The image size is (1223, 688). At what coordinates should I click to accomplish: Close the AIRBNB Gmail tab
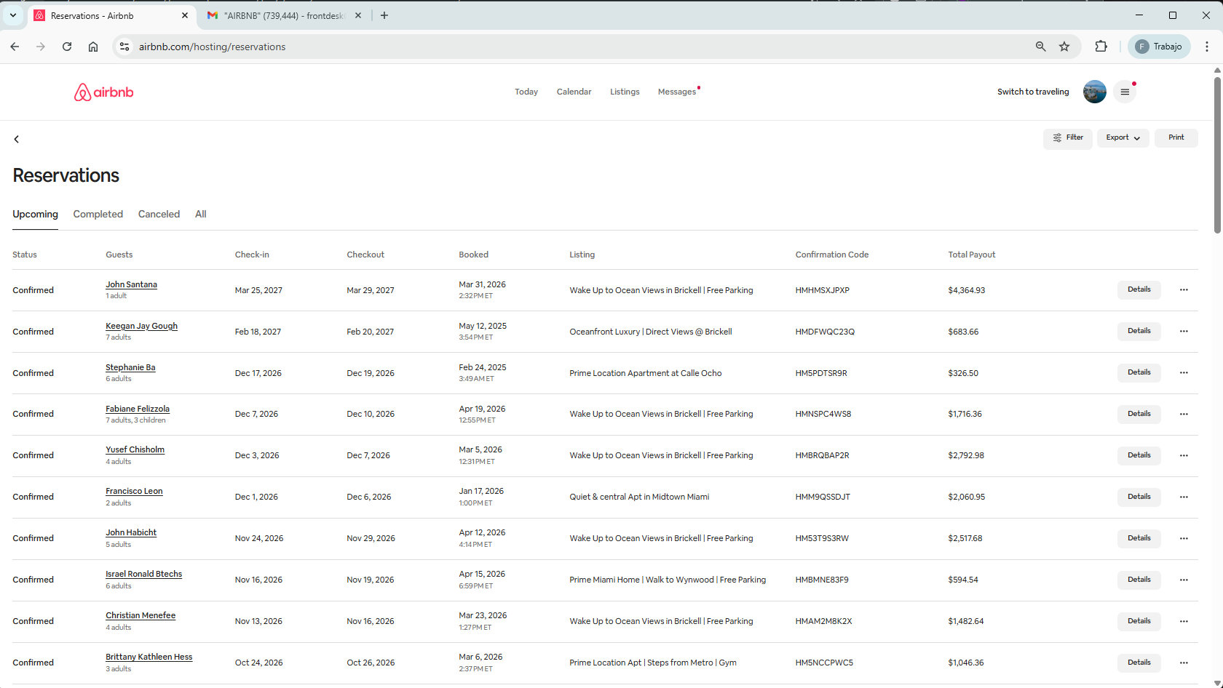(x=357, y=15)
